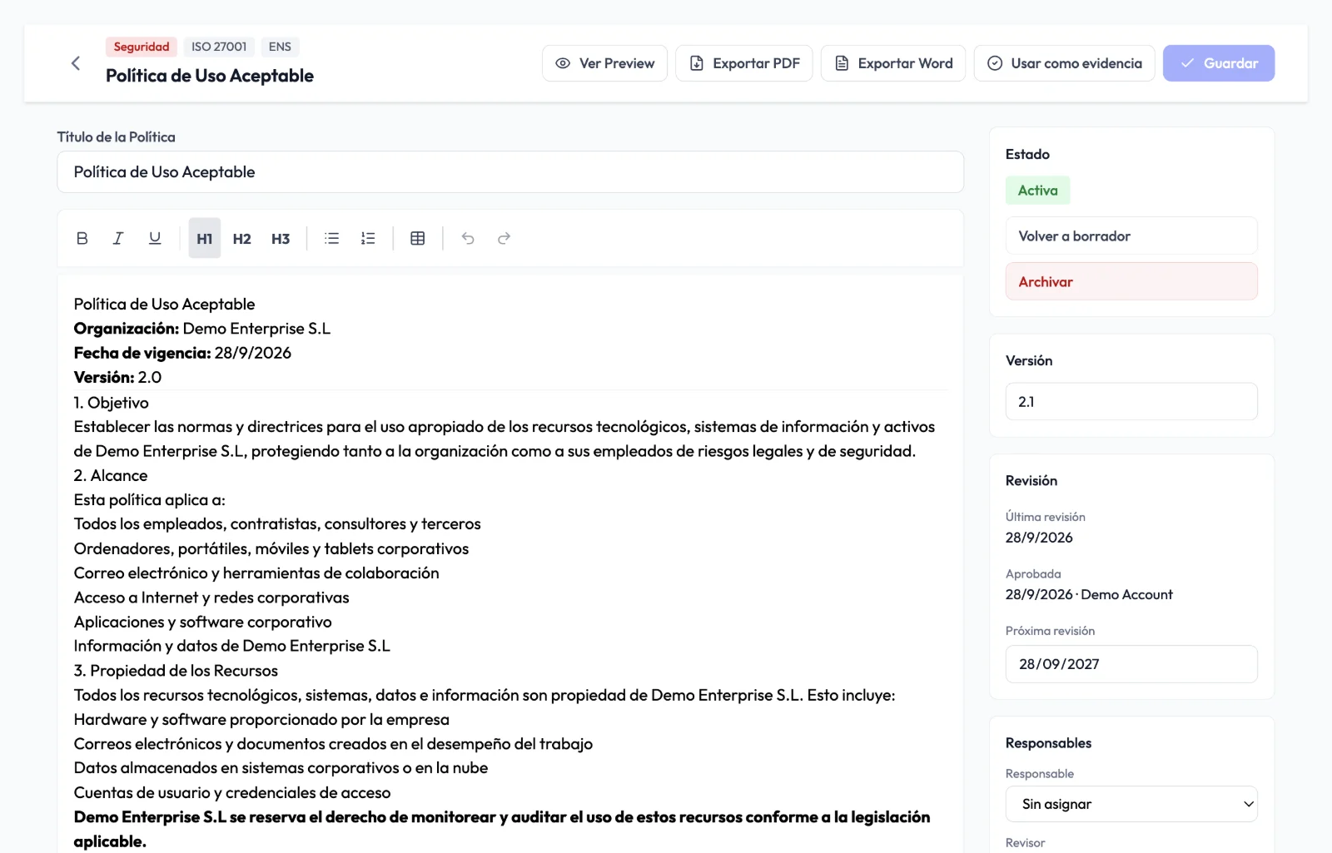Click the 'Organización: Demo Enterprise S.L' line
Image resolution: width=1332 pixels, height=853 pixels.
202,329
